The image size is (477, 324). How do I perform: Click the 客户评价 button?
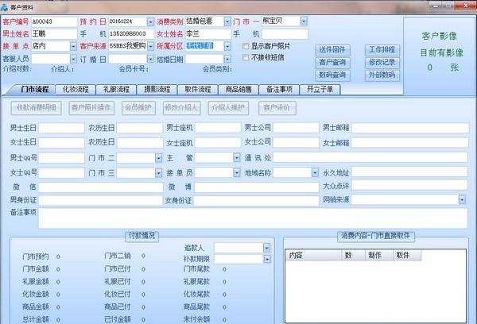coord(277,108)
